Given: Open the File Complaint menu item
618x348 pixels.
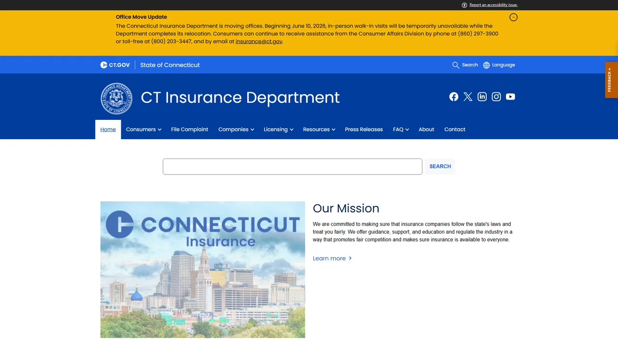Looking at the screenshot, I should [x=190, y=130].
